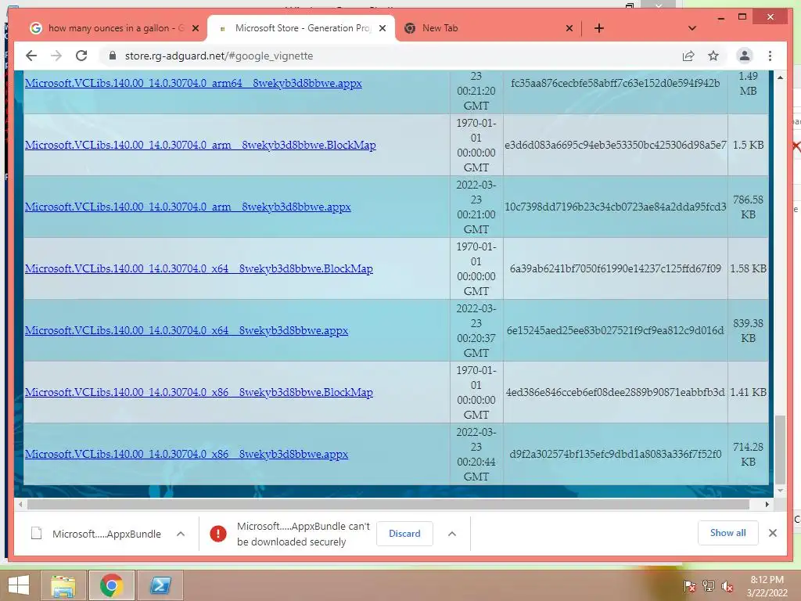Switch to the 'how many ounces in a gallon' tab

113,28
